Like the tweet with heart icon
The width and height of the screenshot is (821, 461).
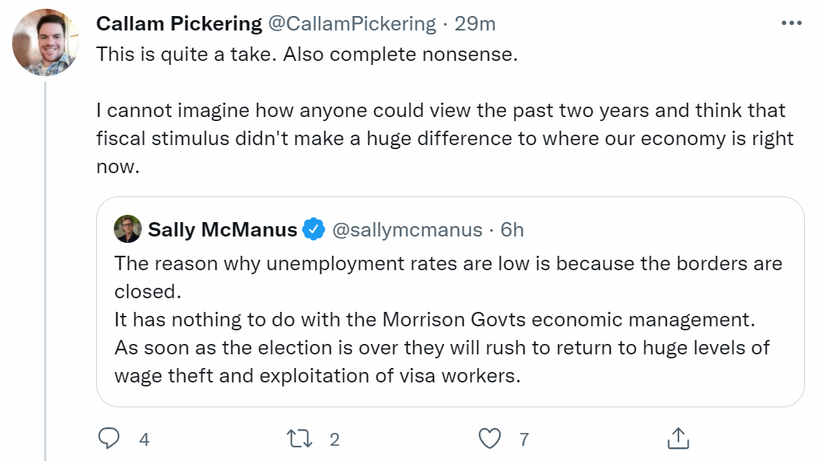click(489, 439)
